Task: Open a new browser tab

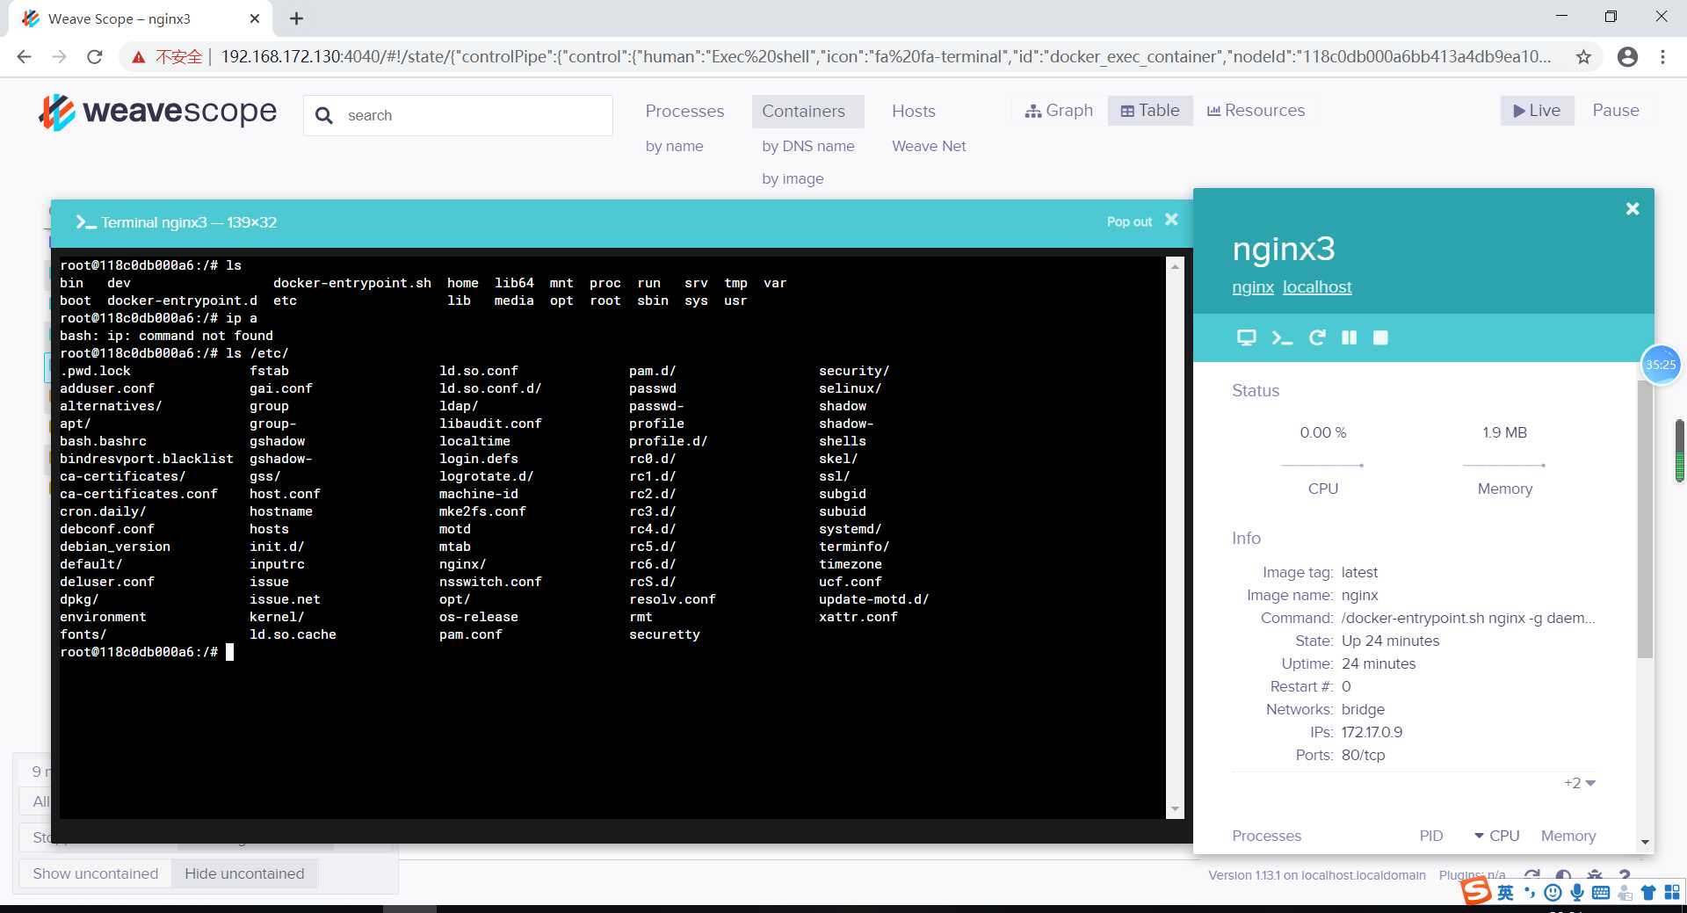Action: pyautogui.click(x=296, y=18)
